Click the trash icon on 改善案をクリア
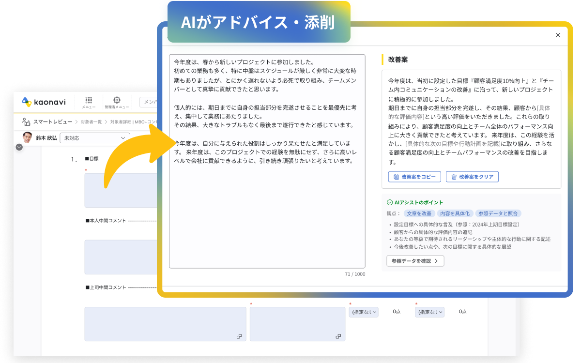 (454, 176)
